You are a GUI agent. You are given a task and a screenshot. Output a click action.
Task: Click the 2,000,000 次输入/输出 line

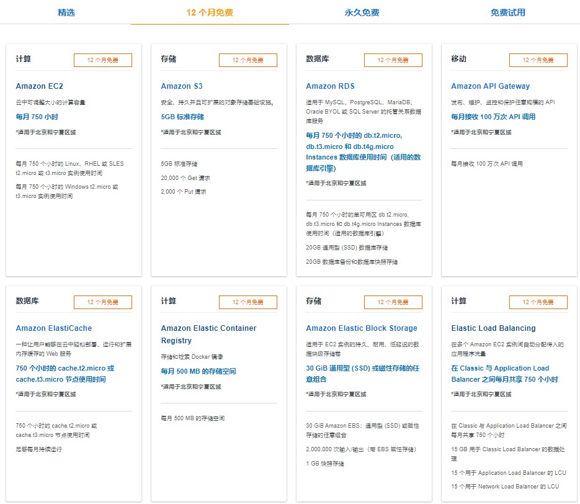tap(361, 449)
